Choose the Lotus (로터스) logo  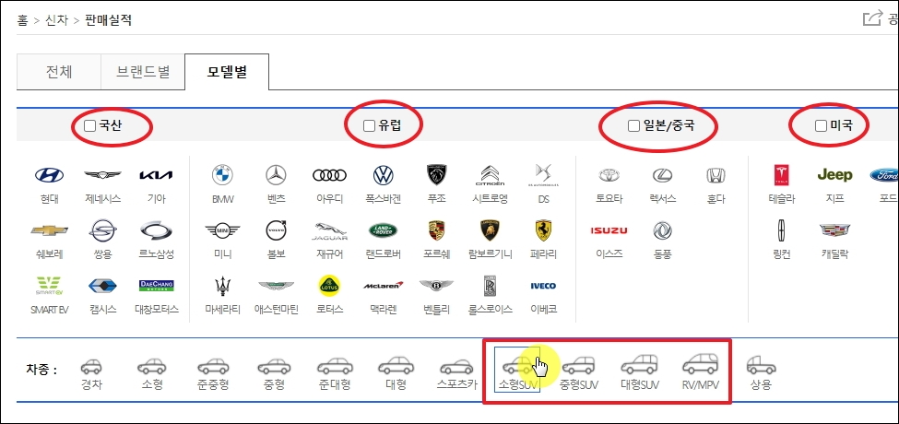[x=329, y=286]
